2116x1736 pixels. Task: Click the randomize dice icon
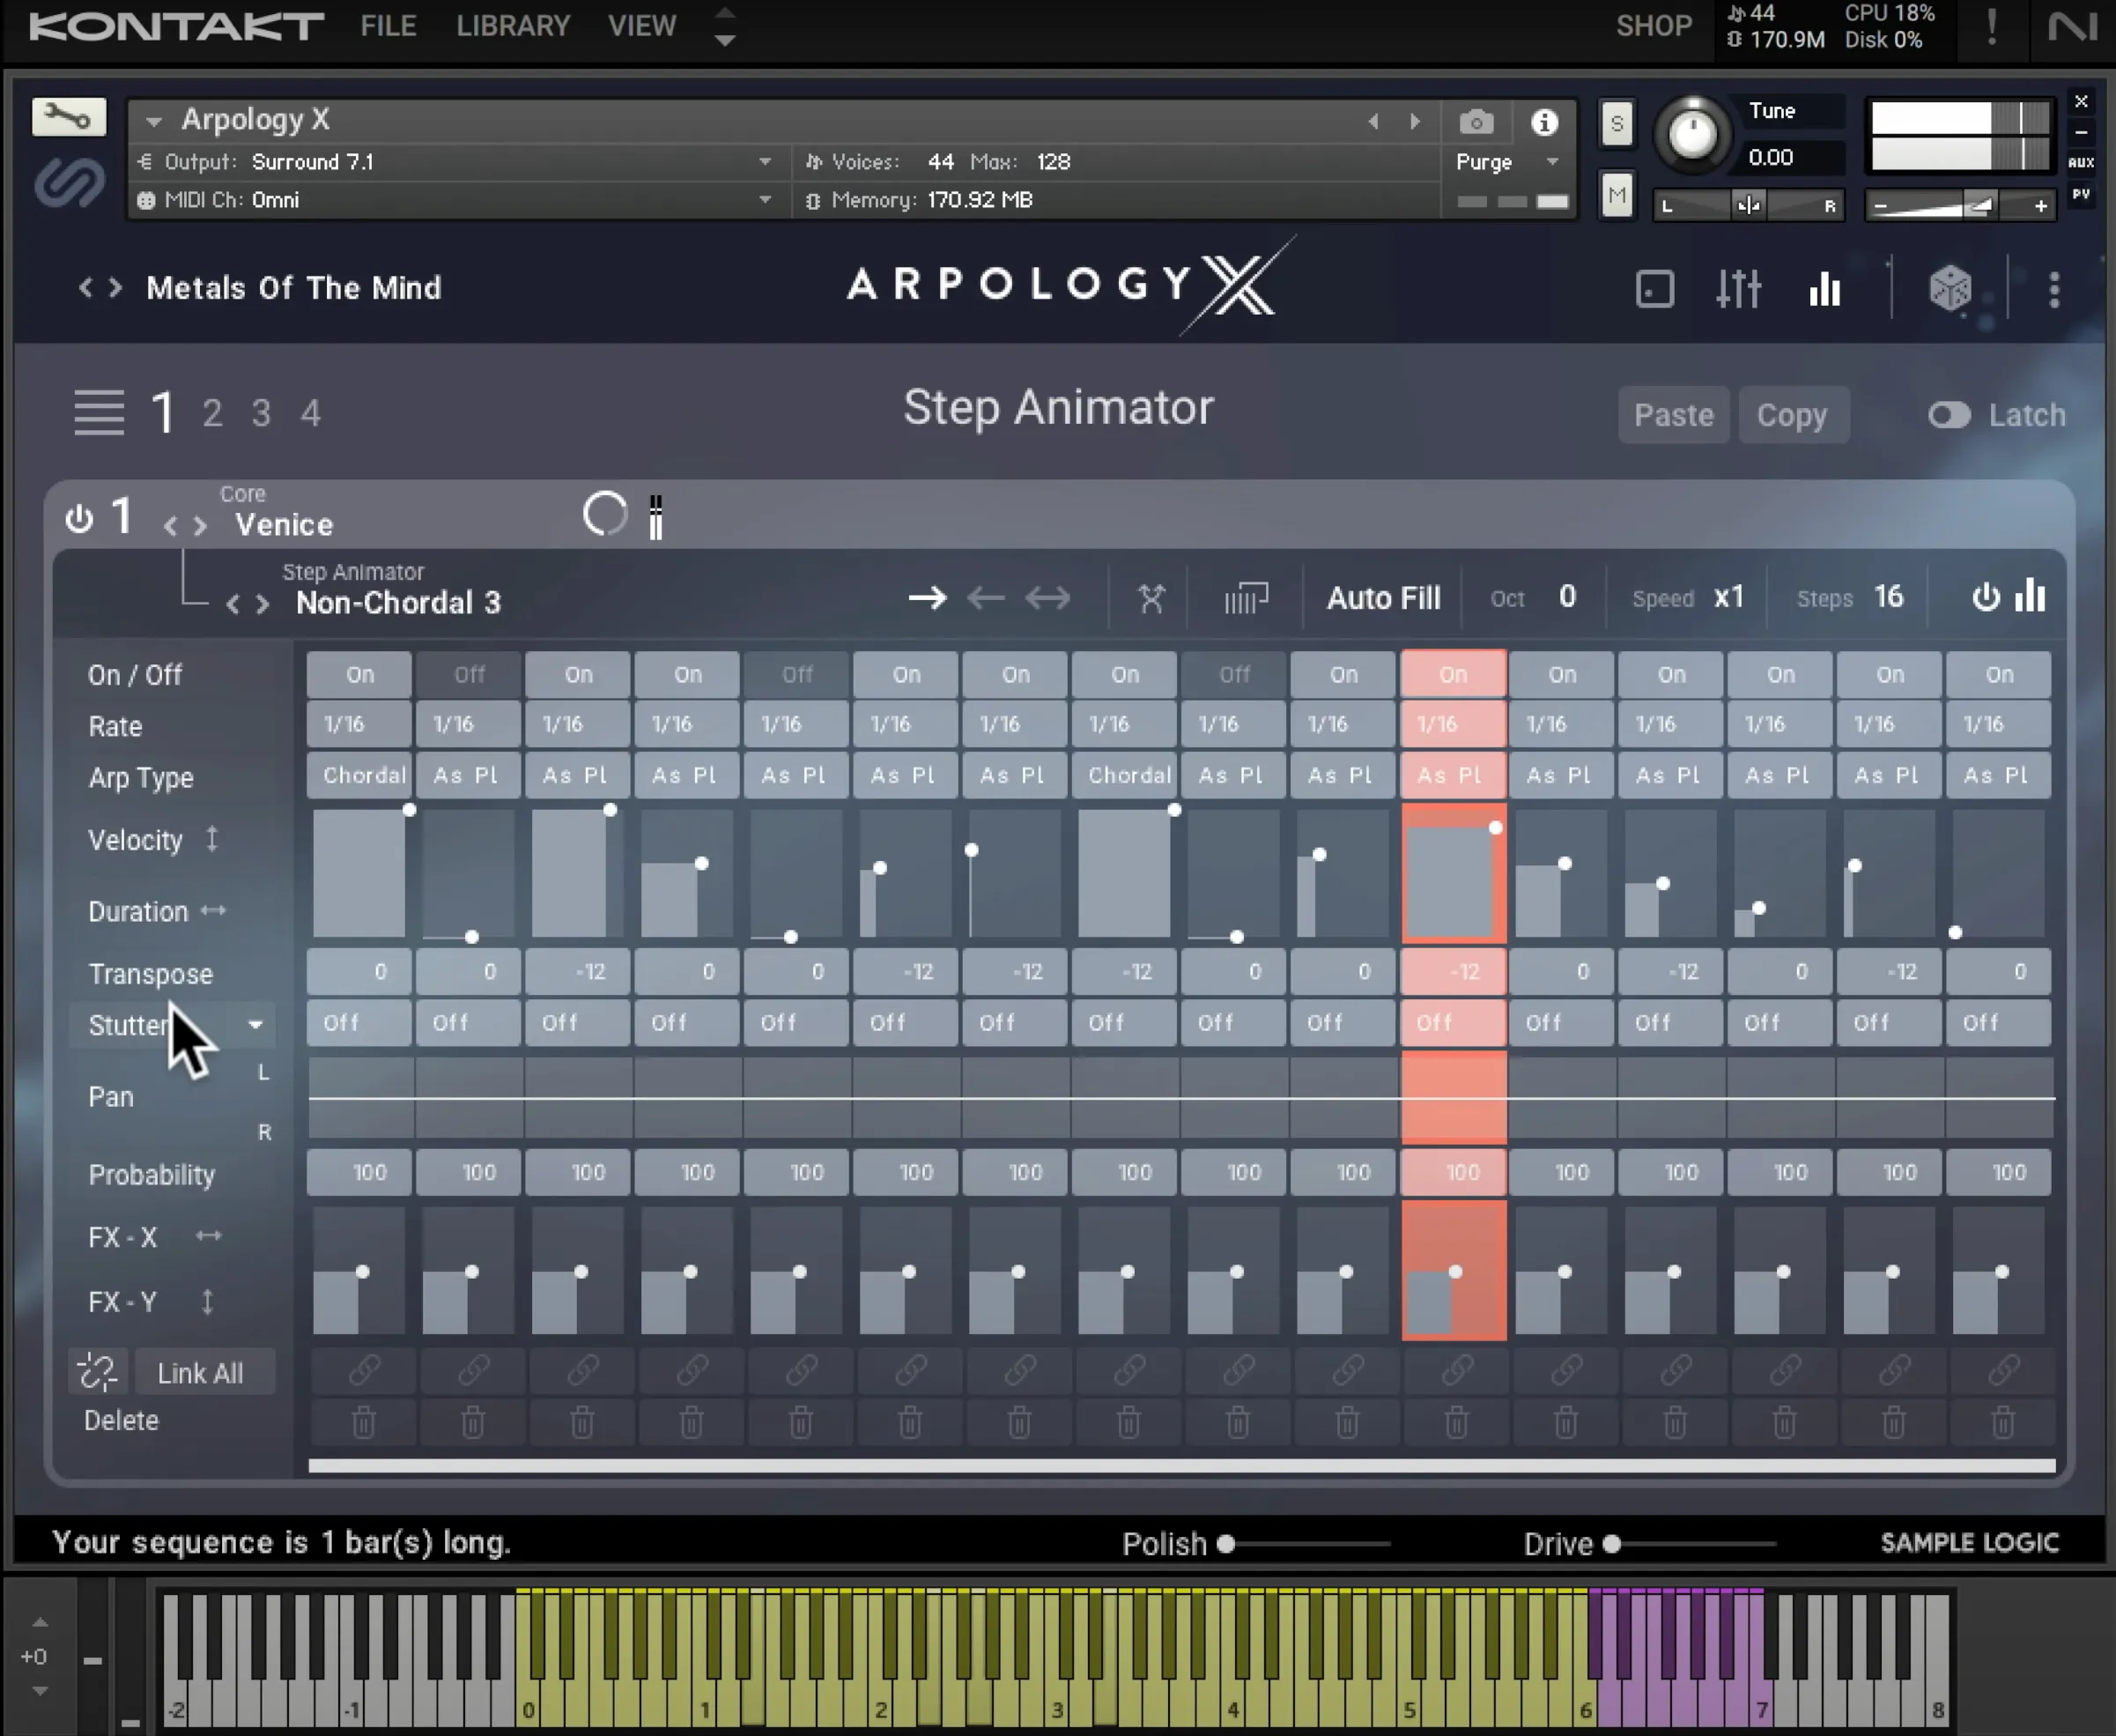click(1950, 290)
